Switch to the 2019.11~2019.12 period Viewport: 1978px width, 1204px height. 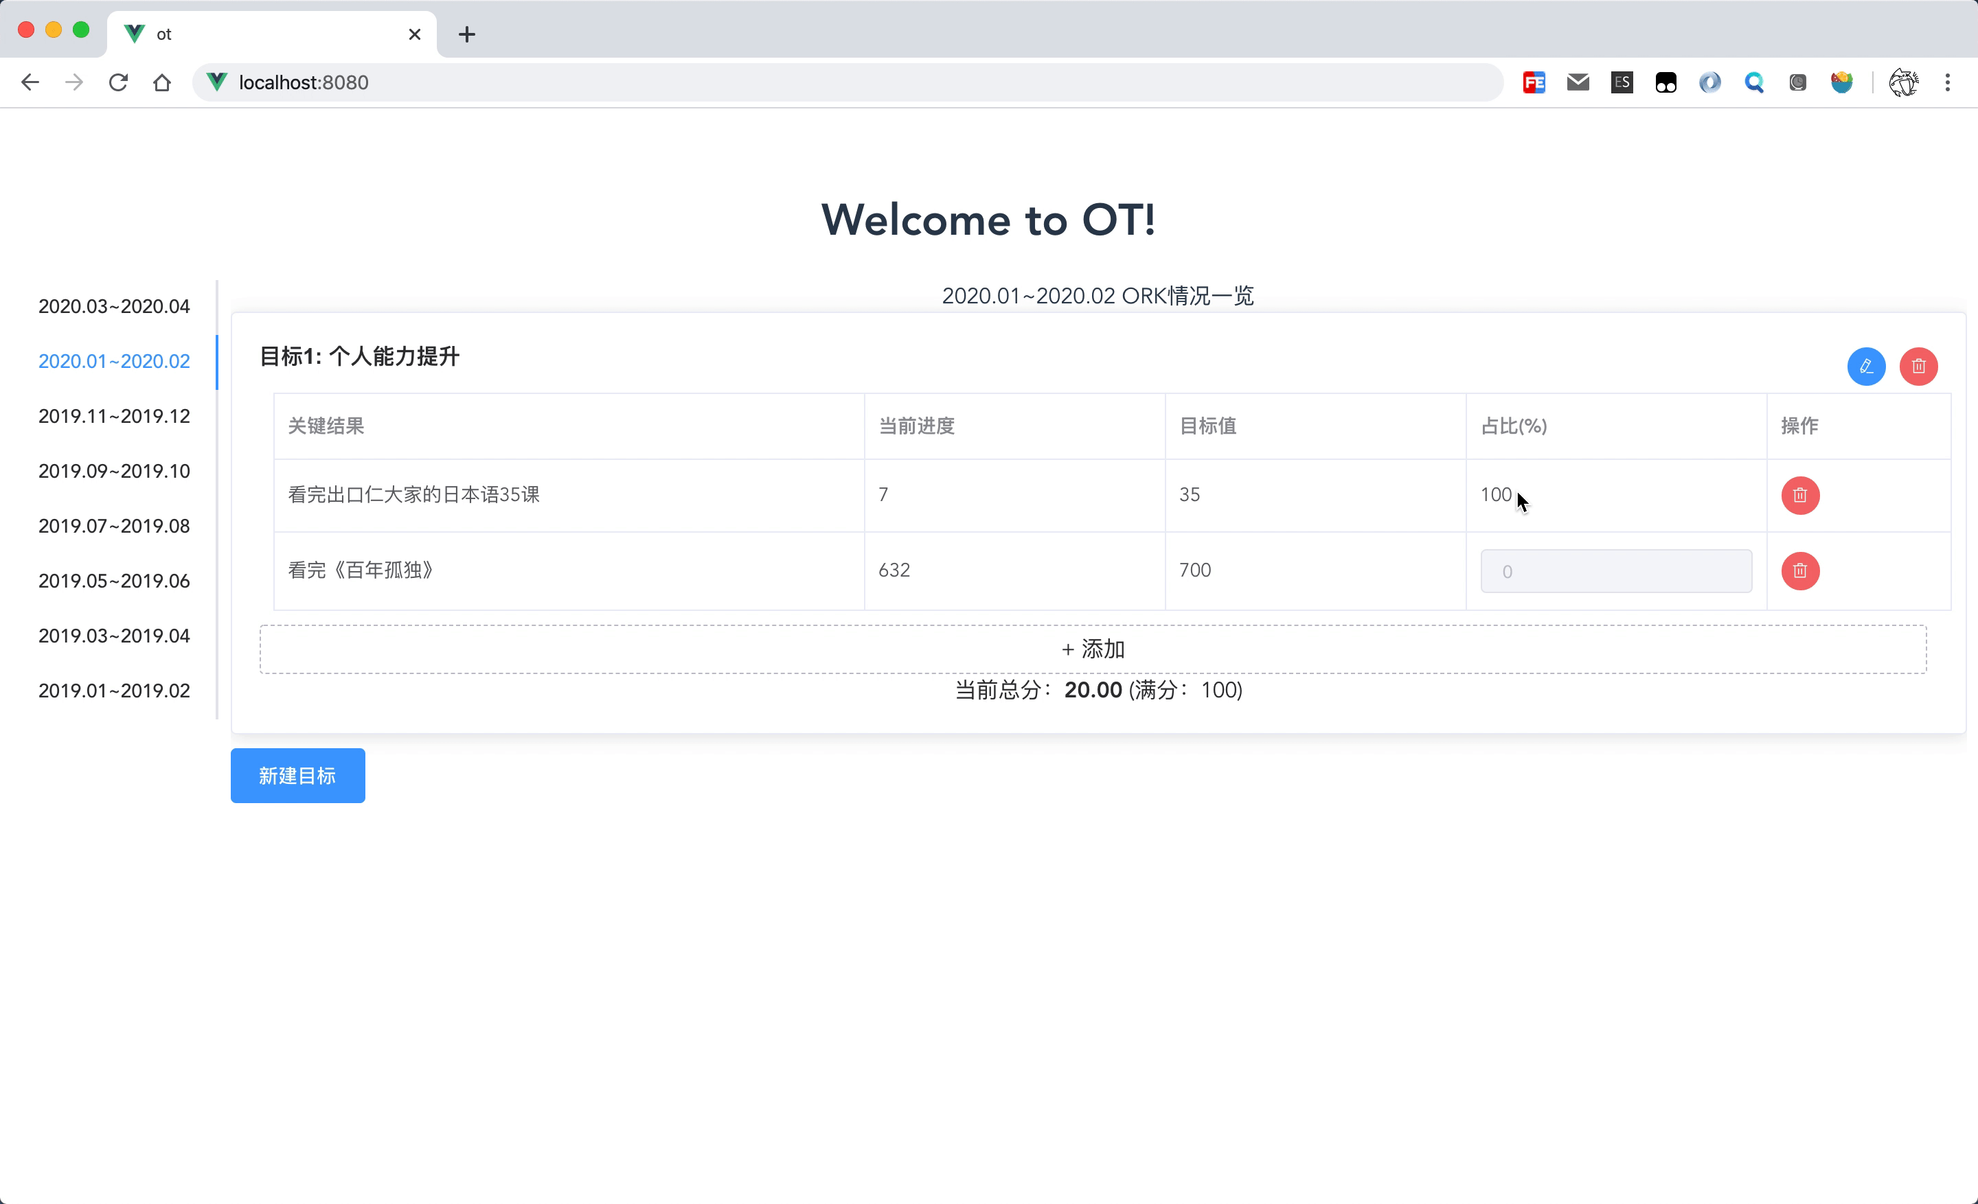tap(114, 416)
